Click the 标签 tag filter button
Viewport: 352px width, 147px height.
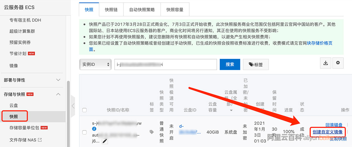coord(256,64)
